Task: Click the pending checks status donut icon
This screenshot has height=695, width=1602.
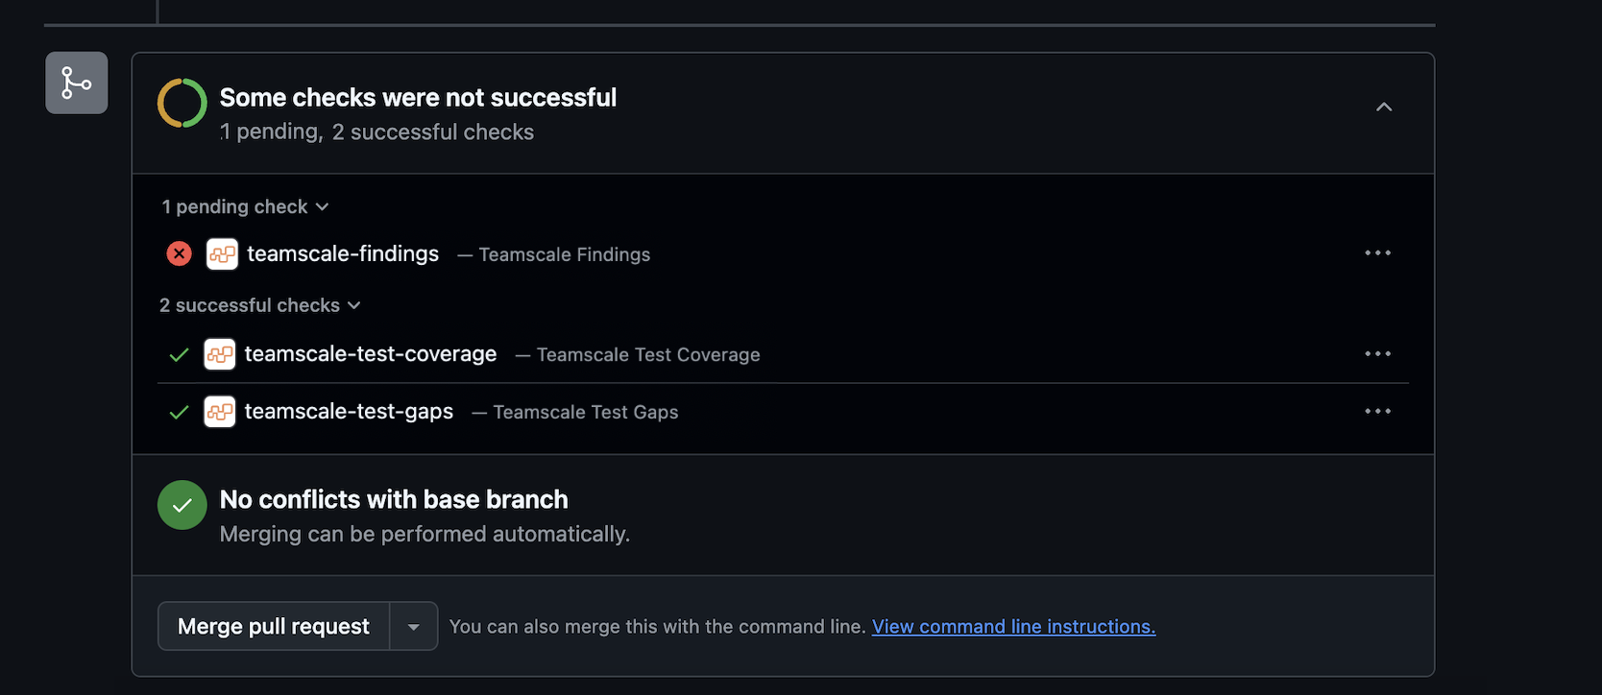Action: coord(182,104)
